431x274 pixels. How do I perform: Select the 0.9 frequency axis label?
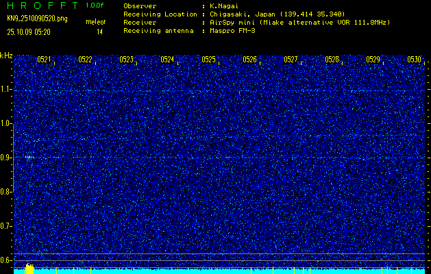tap(7, 158)
